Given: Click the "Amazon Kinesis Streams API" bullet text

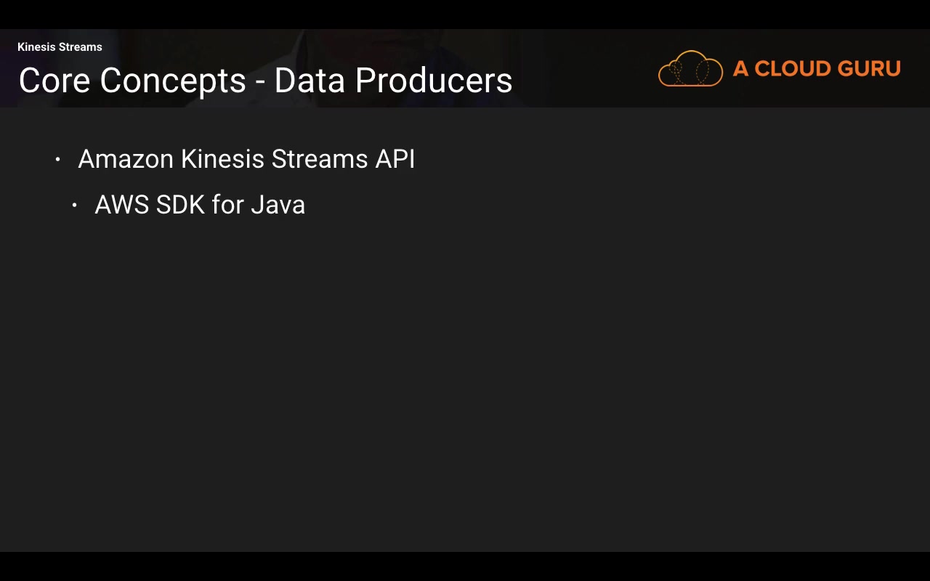Looking at the screenshot, I should (246, 159).
